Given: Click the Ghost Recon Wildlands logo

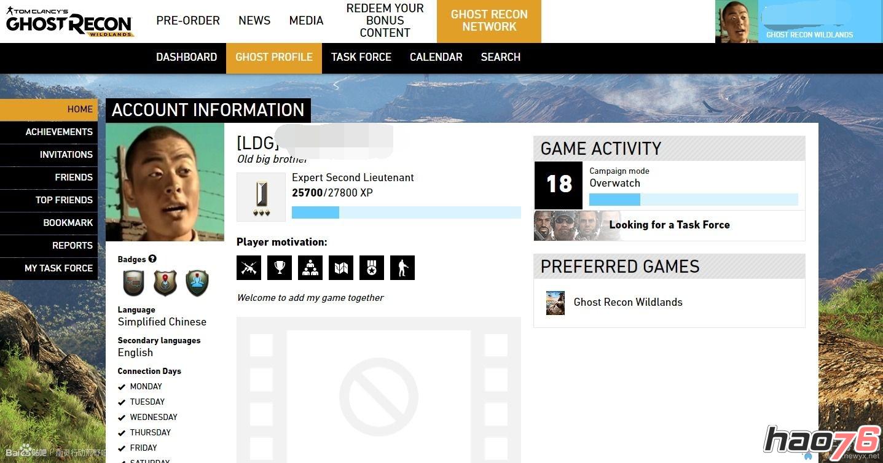Looking at the screenshot, I should coord(69,21).
